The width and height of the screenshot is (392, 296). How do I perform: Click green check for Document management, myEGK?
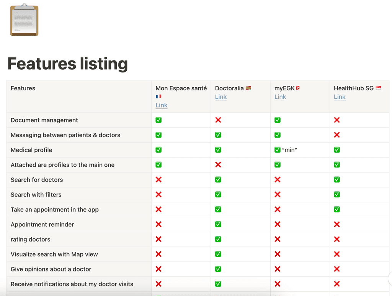(x=278, y=120)
